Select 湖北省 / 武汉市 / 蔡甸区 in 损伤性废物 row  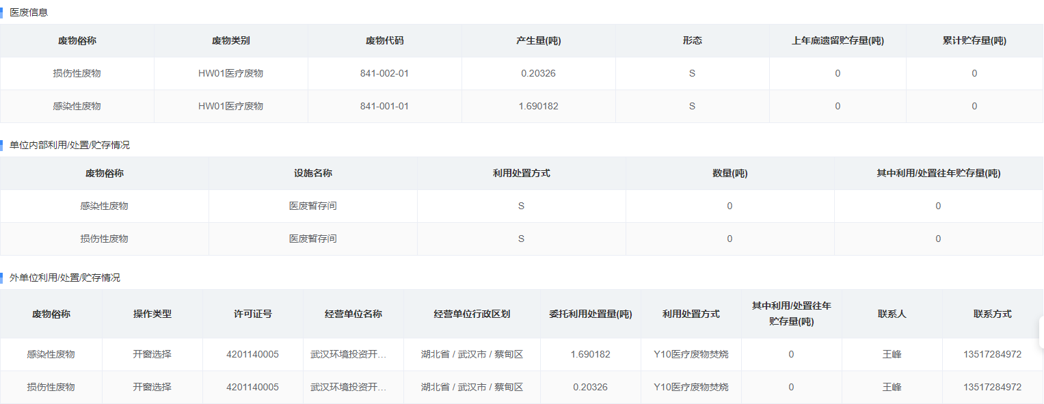pyautogui.click(x=472, y=387)
